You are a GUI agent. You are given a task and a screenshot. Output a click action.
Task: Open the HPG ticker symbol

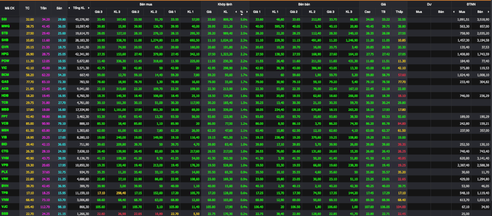click(x=5, y=53)
